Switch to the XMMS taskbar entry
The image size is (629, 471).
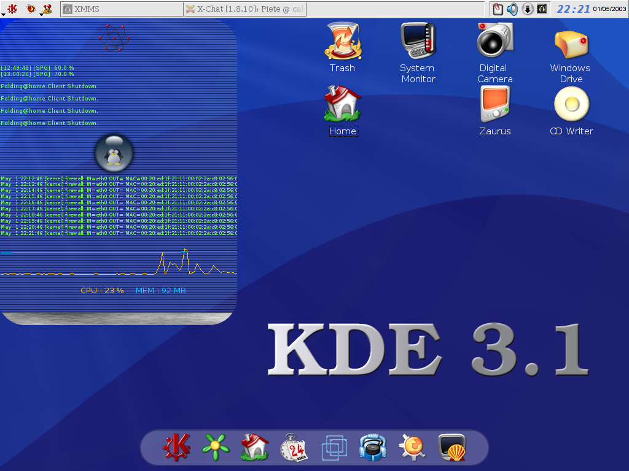pyautogui.click(x=122, y=9)
